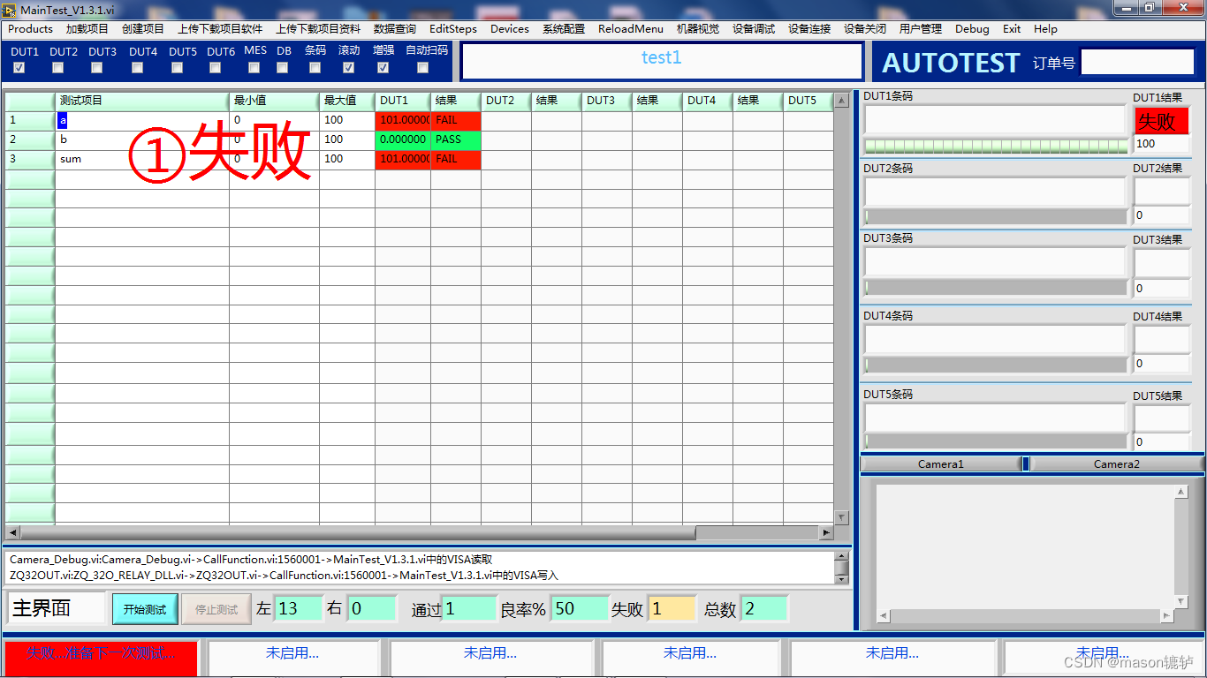Image resolution: width=1207 pixels, height=678 pixels.
Task: Open the EditSteps menu
Action: coord(453,28)
